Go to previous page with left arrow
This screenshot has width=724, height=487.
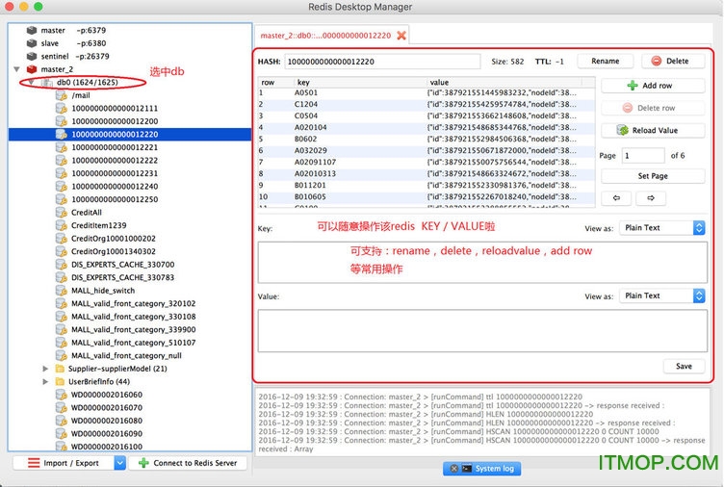616,198
